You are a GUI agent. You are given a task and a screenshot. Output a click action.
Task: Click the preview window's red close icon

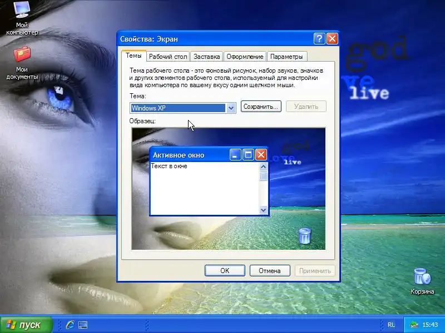coord(261,155)
